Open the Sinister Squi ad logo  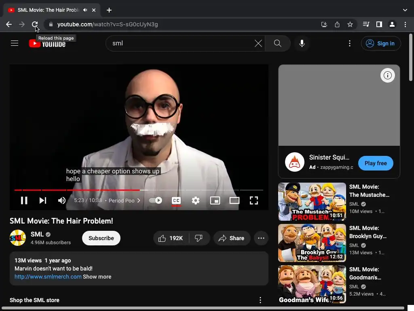point(295,162)
